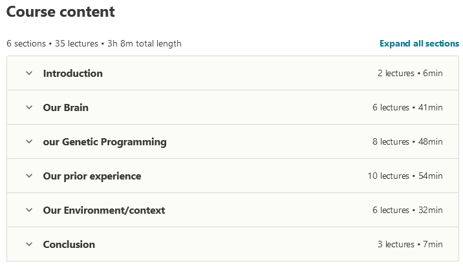Screen dimensions: 463x266
Task: Click the Course content heading
Action: click(61, 12)
